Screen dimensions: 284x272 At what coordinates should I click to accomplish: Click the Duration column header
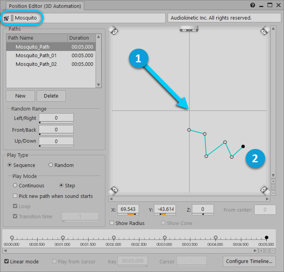pyautogui.click(x=79, y=38)
